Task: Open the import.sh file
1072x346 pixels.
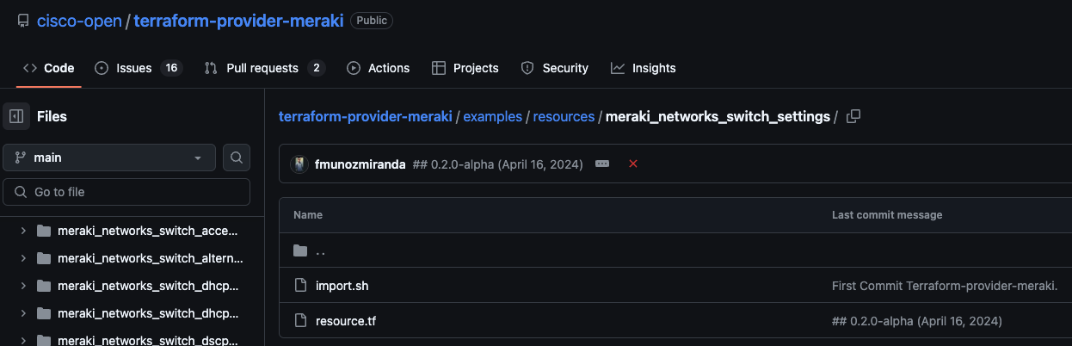Action: coord(342,285)
